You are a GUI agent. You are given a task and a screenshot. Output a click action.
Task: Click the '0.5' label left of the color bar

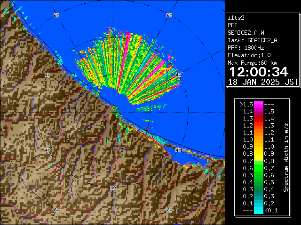click(248, 175)
